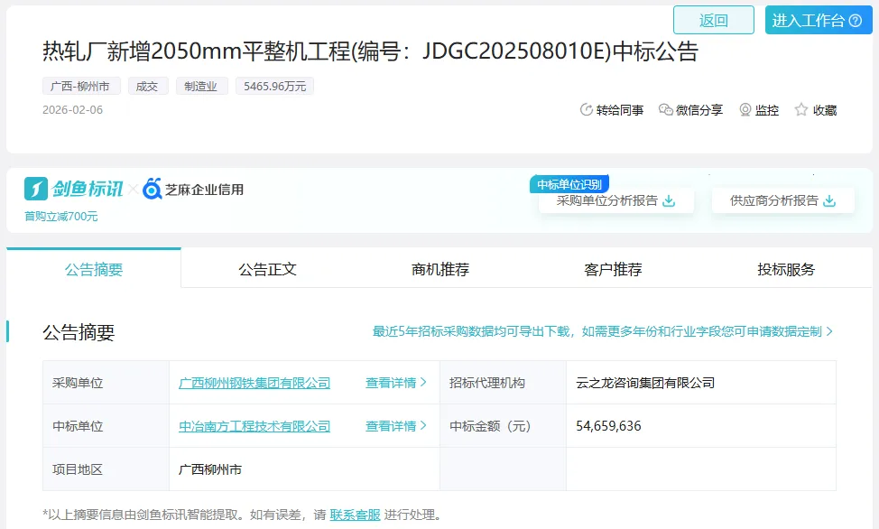Click the 制造业 industry tag
The width and height of the screenshot is (879, 529).
[x=201, y=87]
